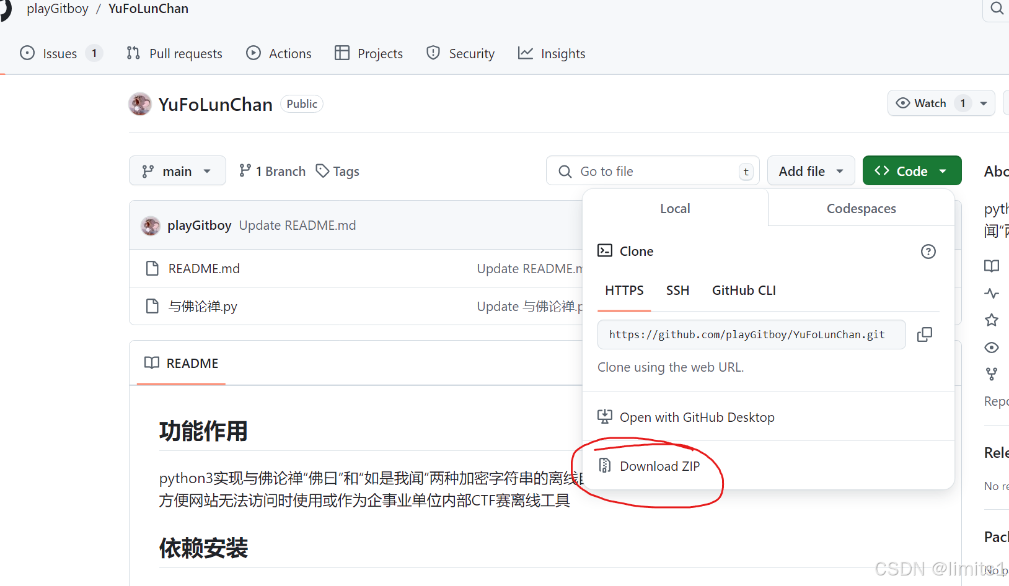
Task: Open the Update README.md commit message
Action: coord(297,225)
